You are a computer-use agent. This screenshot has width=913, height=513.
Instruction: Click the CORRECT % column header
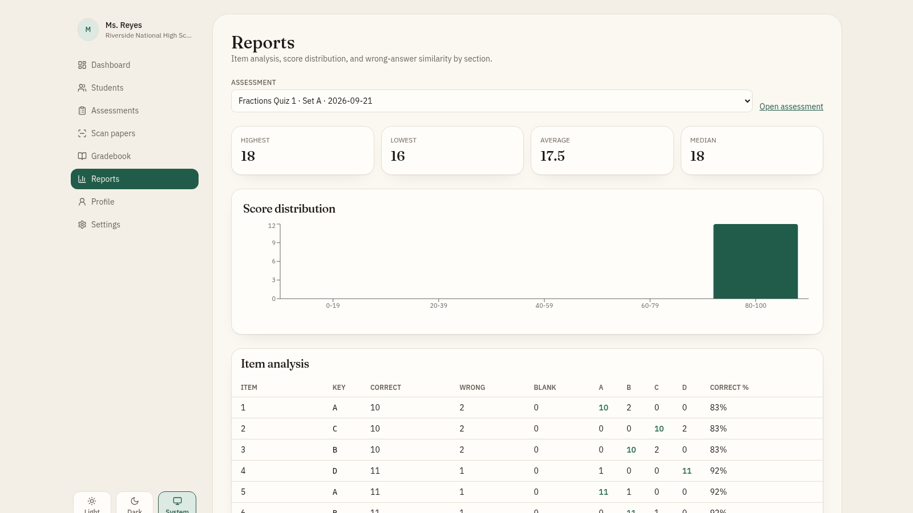tap(729, 388)
